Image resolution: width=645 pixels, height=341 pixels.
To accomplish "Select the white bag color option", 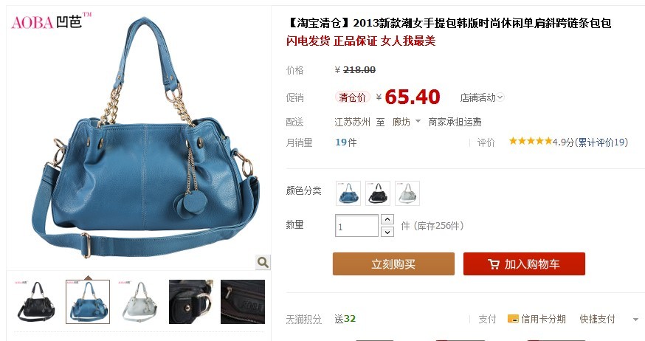I will [407, 193].
